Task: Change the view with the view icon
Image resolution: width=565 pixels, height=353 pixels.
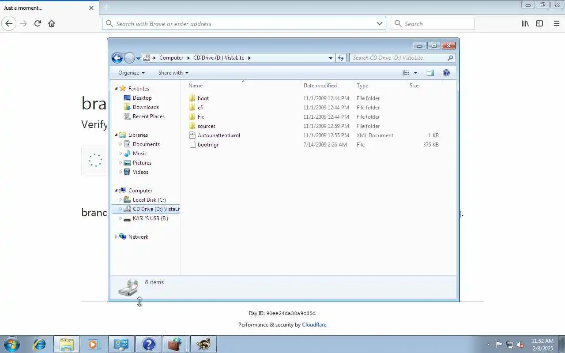Action: (x=406, y=73)
